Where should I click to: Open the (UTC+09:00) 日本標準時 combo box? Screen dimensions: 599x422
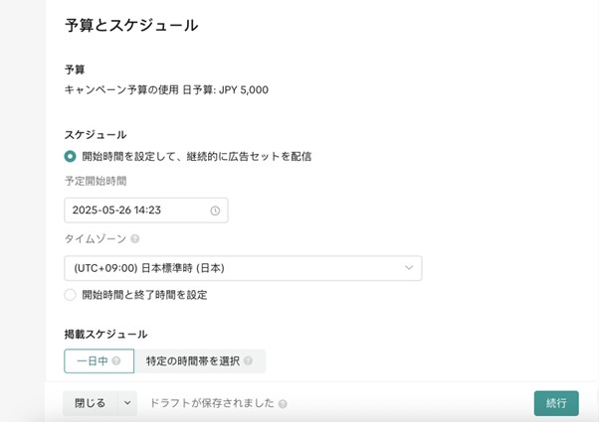(x=243, y=268)
